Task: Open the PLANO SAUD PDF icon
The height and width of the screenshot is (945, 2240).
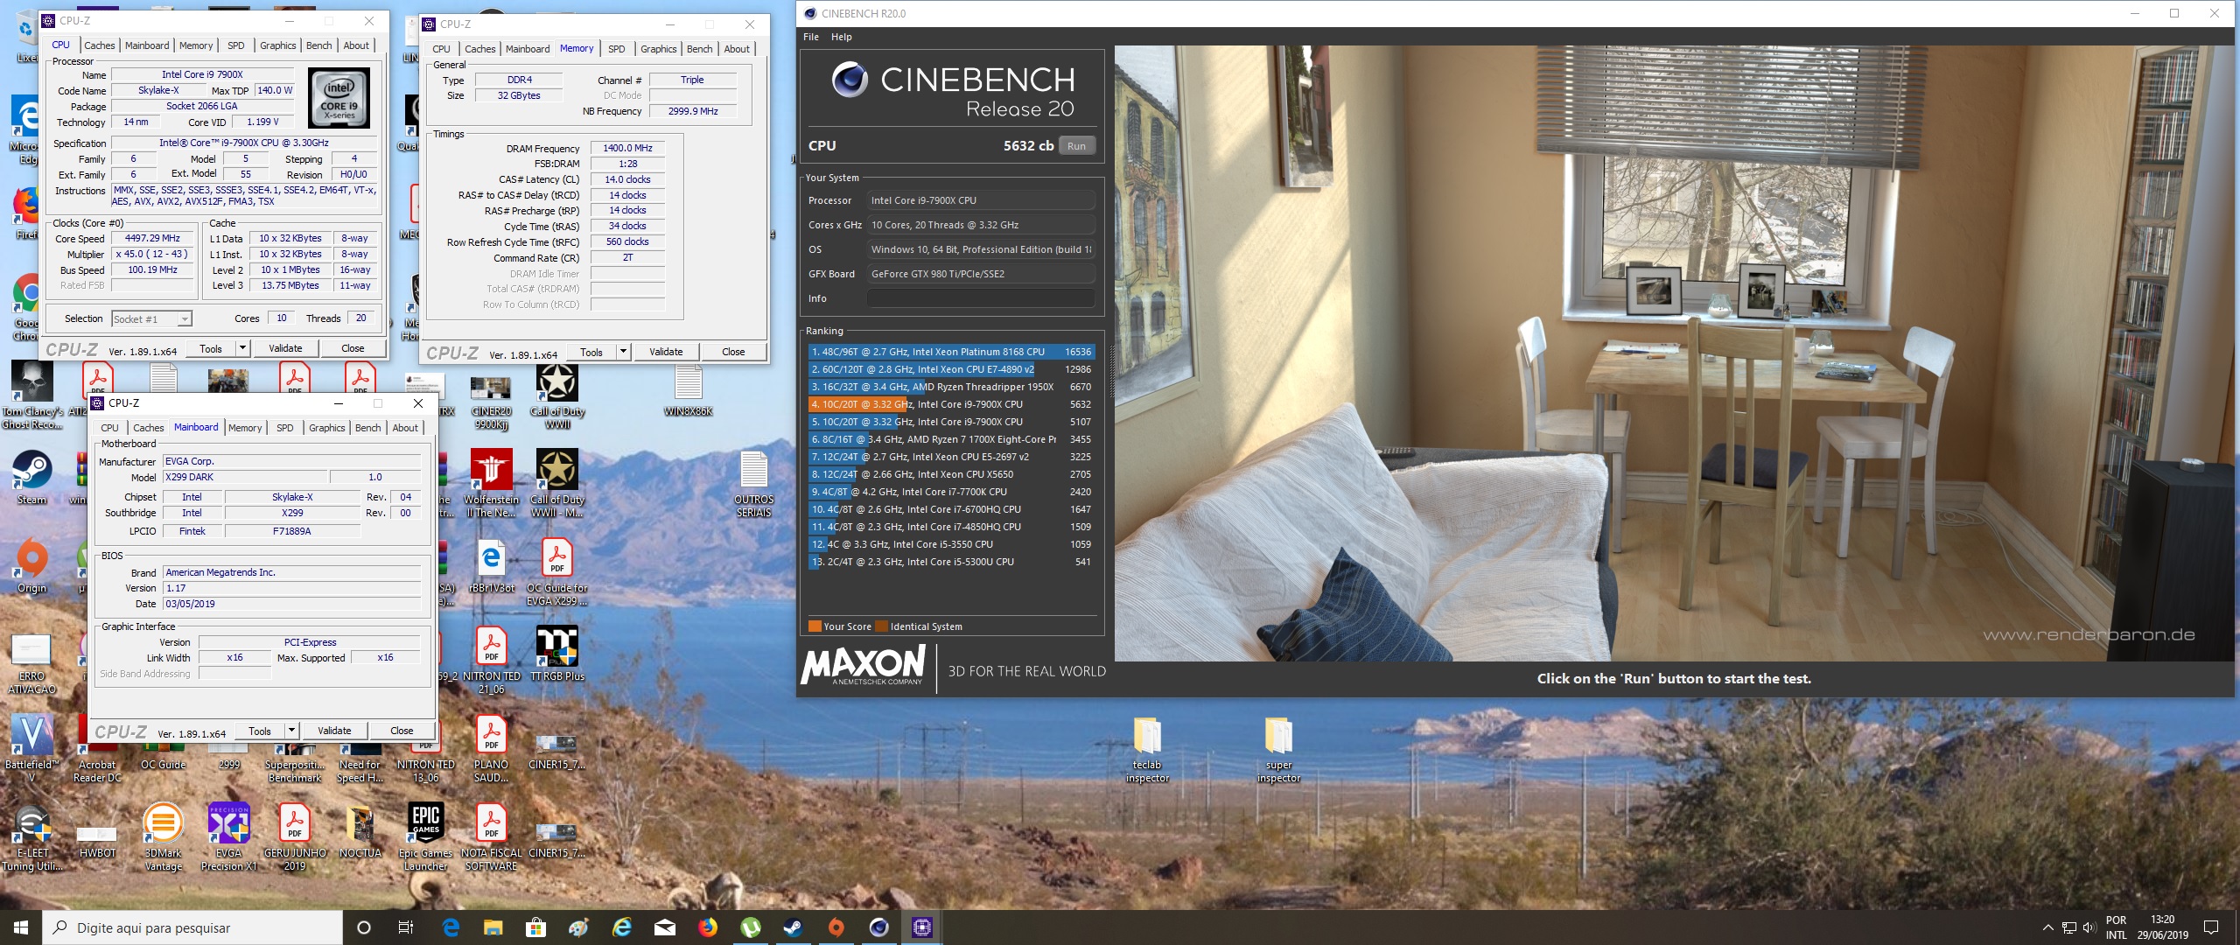Action: click(491, 750)
